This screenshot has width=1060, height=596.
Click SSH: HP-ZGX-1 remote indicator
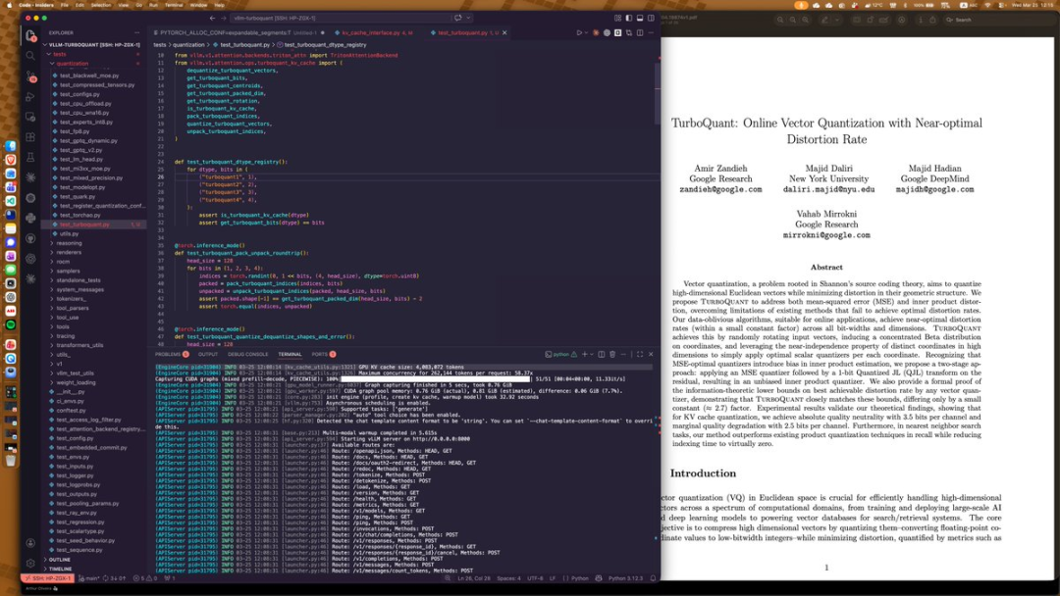47,578
